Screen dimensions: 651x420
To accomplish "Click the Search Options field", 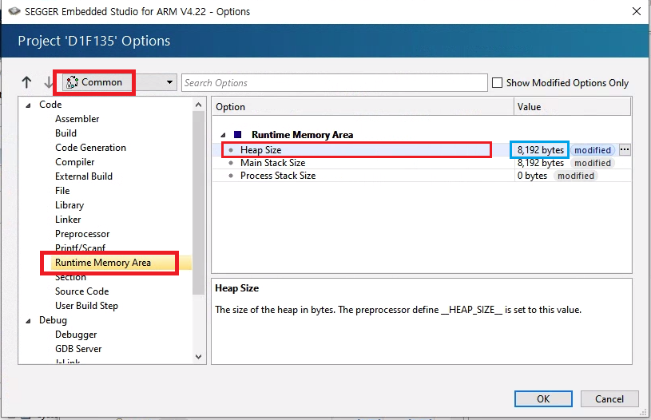I will (334, 82).
